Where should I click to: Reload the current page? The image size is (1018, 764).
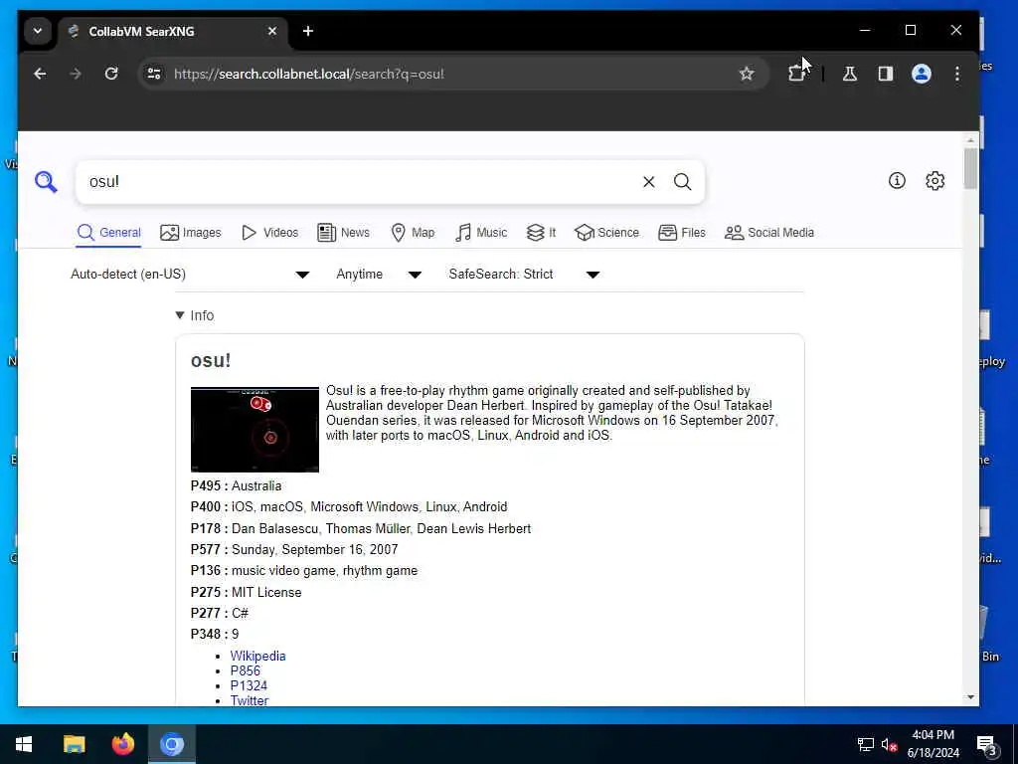pos(111,74)
